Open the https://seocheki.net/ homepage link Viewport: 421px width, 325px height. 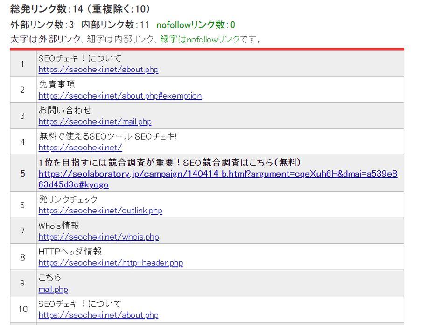tap(80, 148)
